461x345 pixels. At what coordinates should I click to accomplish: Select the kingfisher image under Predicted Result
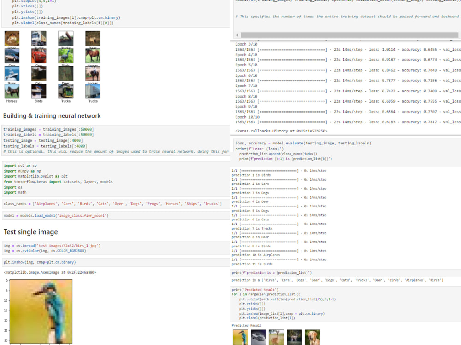click(240, 337)
